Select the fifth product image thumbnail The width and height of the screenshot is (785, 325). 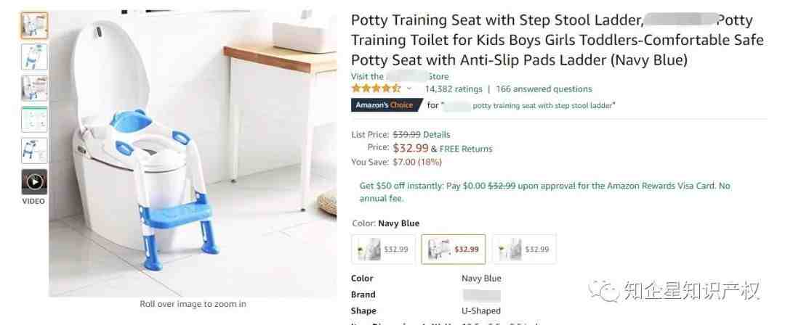(34, 150)
